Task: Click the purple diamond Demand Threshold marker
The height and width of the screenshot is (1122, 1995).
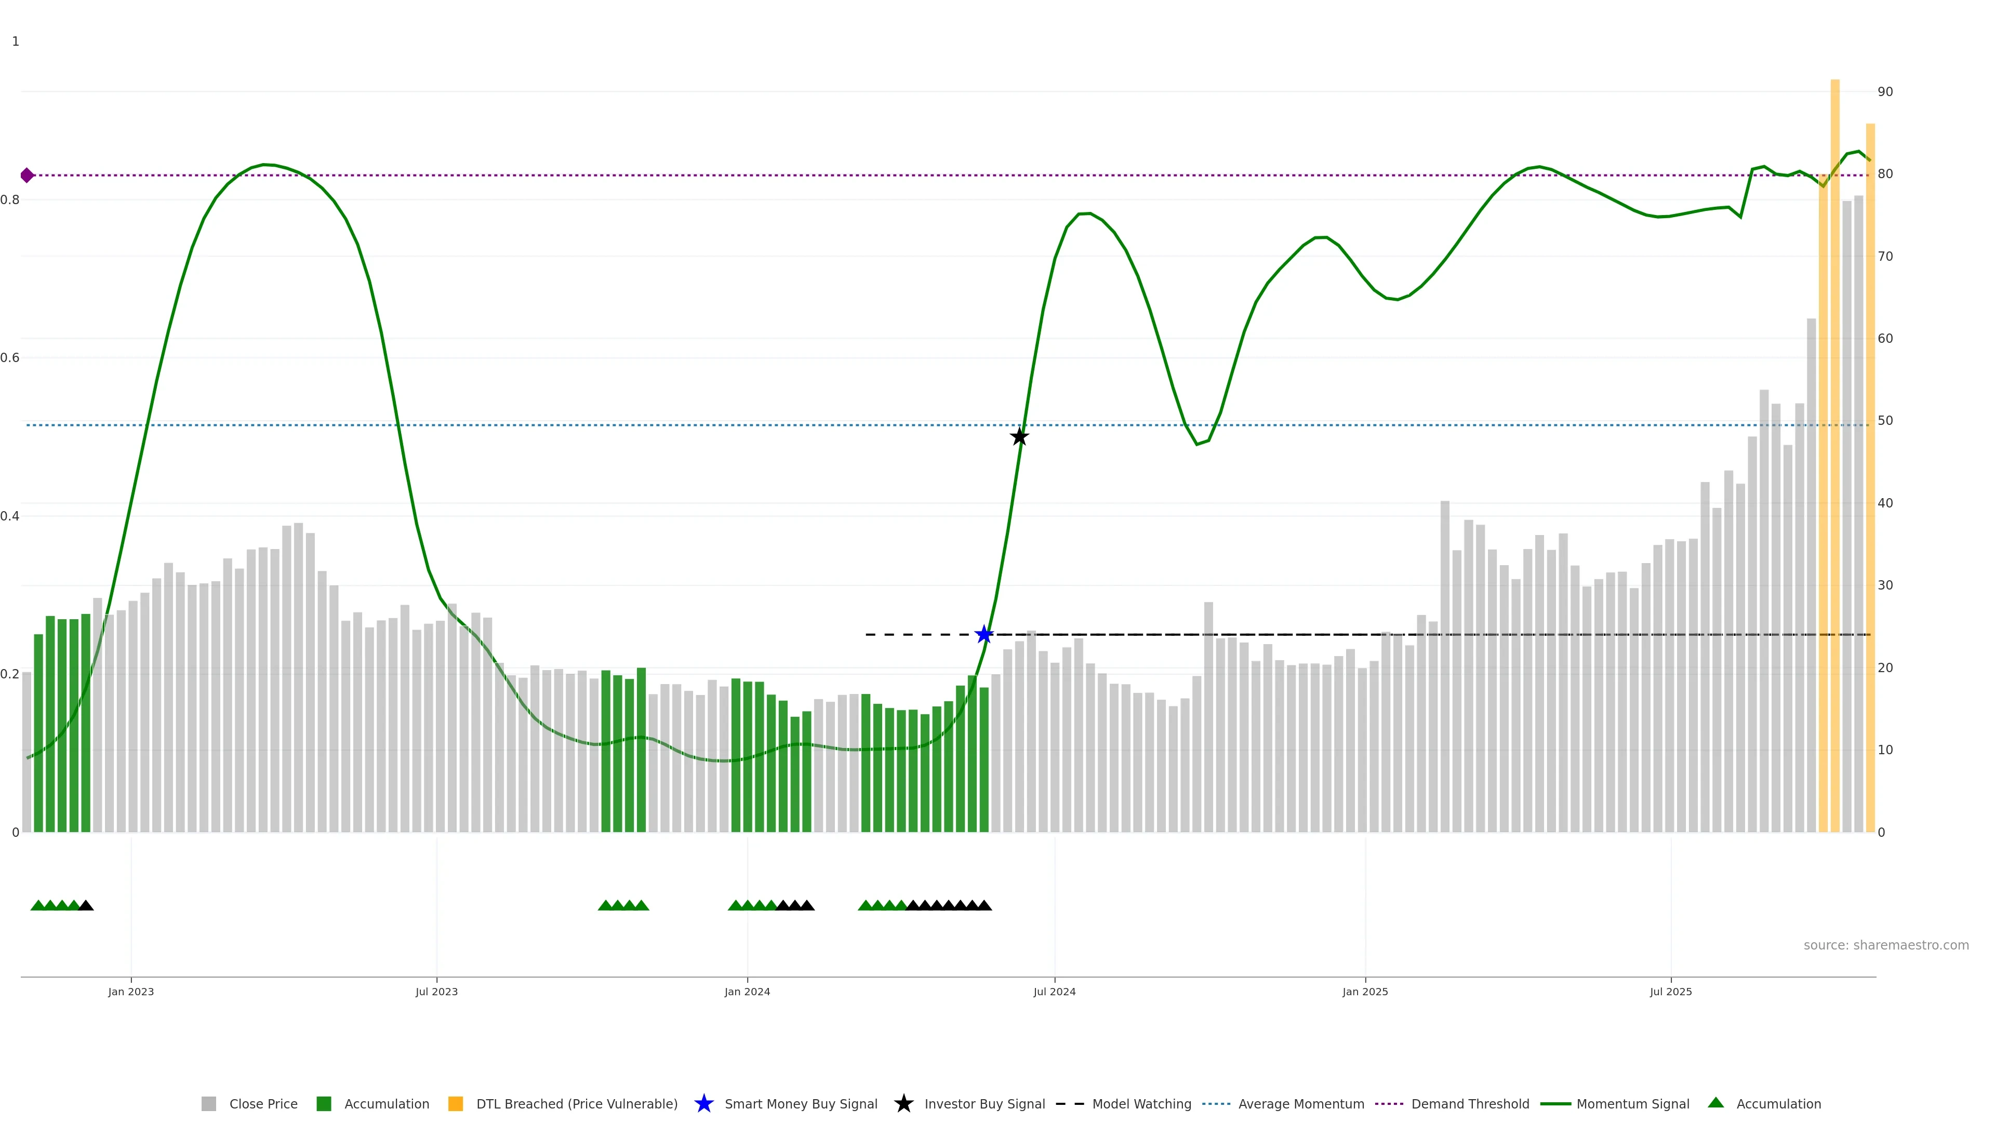Action: point(27,176)
